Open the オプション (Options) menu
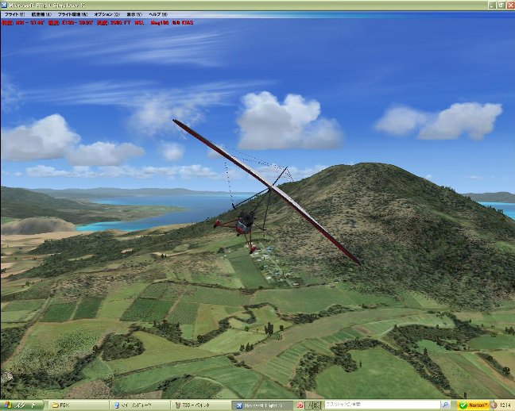The image size is (515, 411). [x=107, y=15]
